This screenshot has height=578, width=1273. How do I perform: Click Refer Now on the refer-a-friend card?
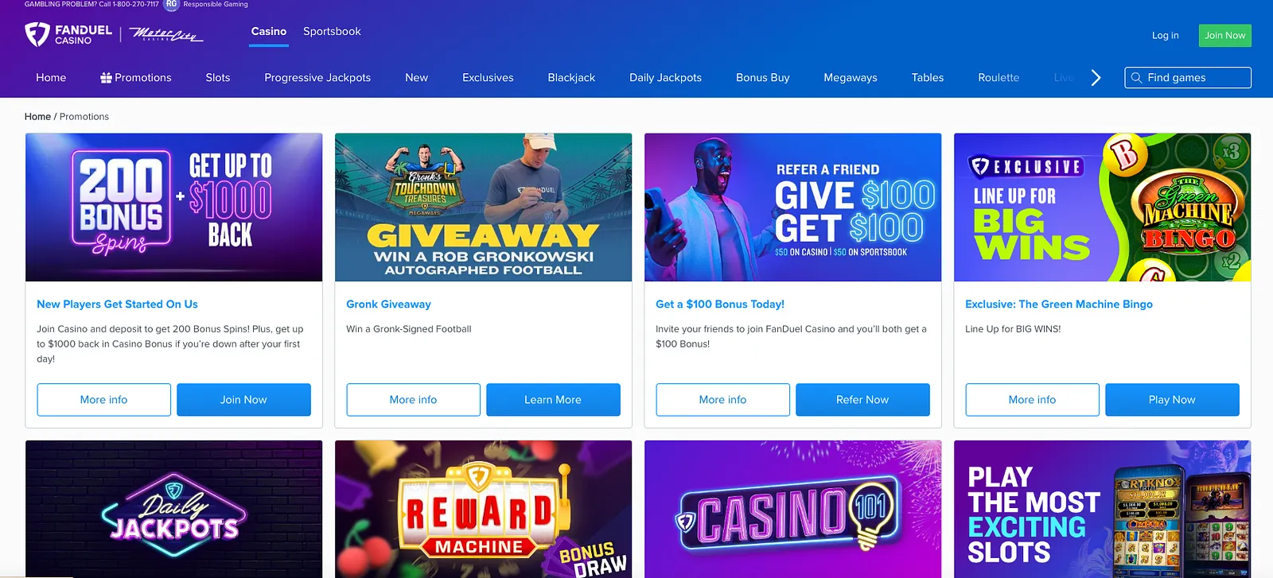pyautogui.click(x=862, y=400)
